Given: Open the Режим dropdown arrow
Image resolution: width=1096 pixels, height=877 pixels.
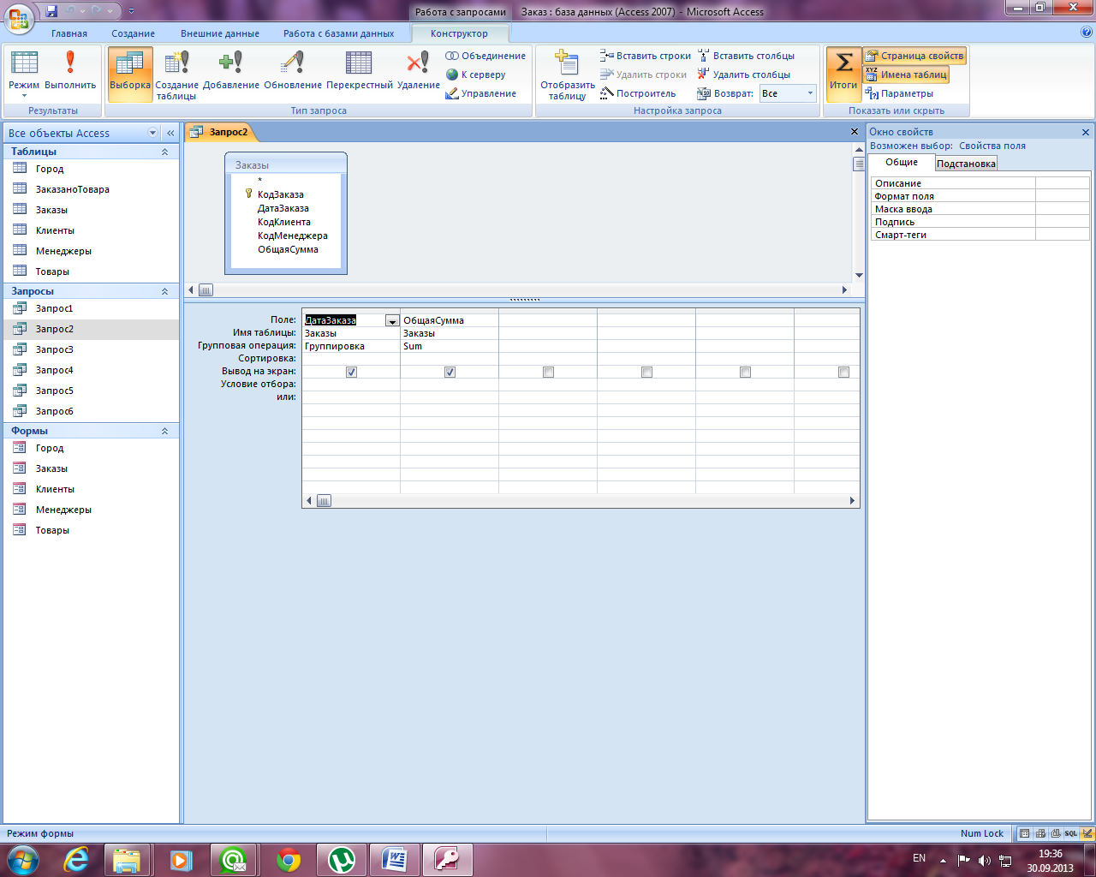Looking at the screenshot, I should [x=24, y=96].
